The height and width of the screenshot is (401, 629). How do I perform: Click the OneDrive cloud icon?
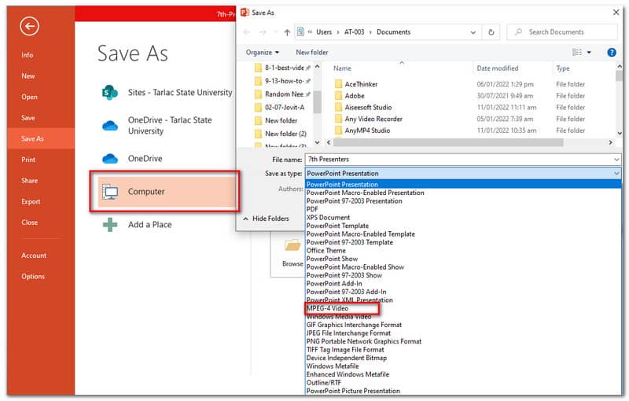[x=110, y=158]
